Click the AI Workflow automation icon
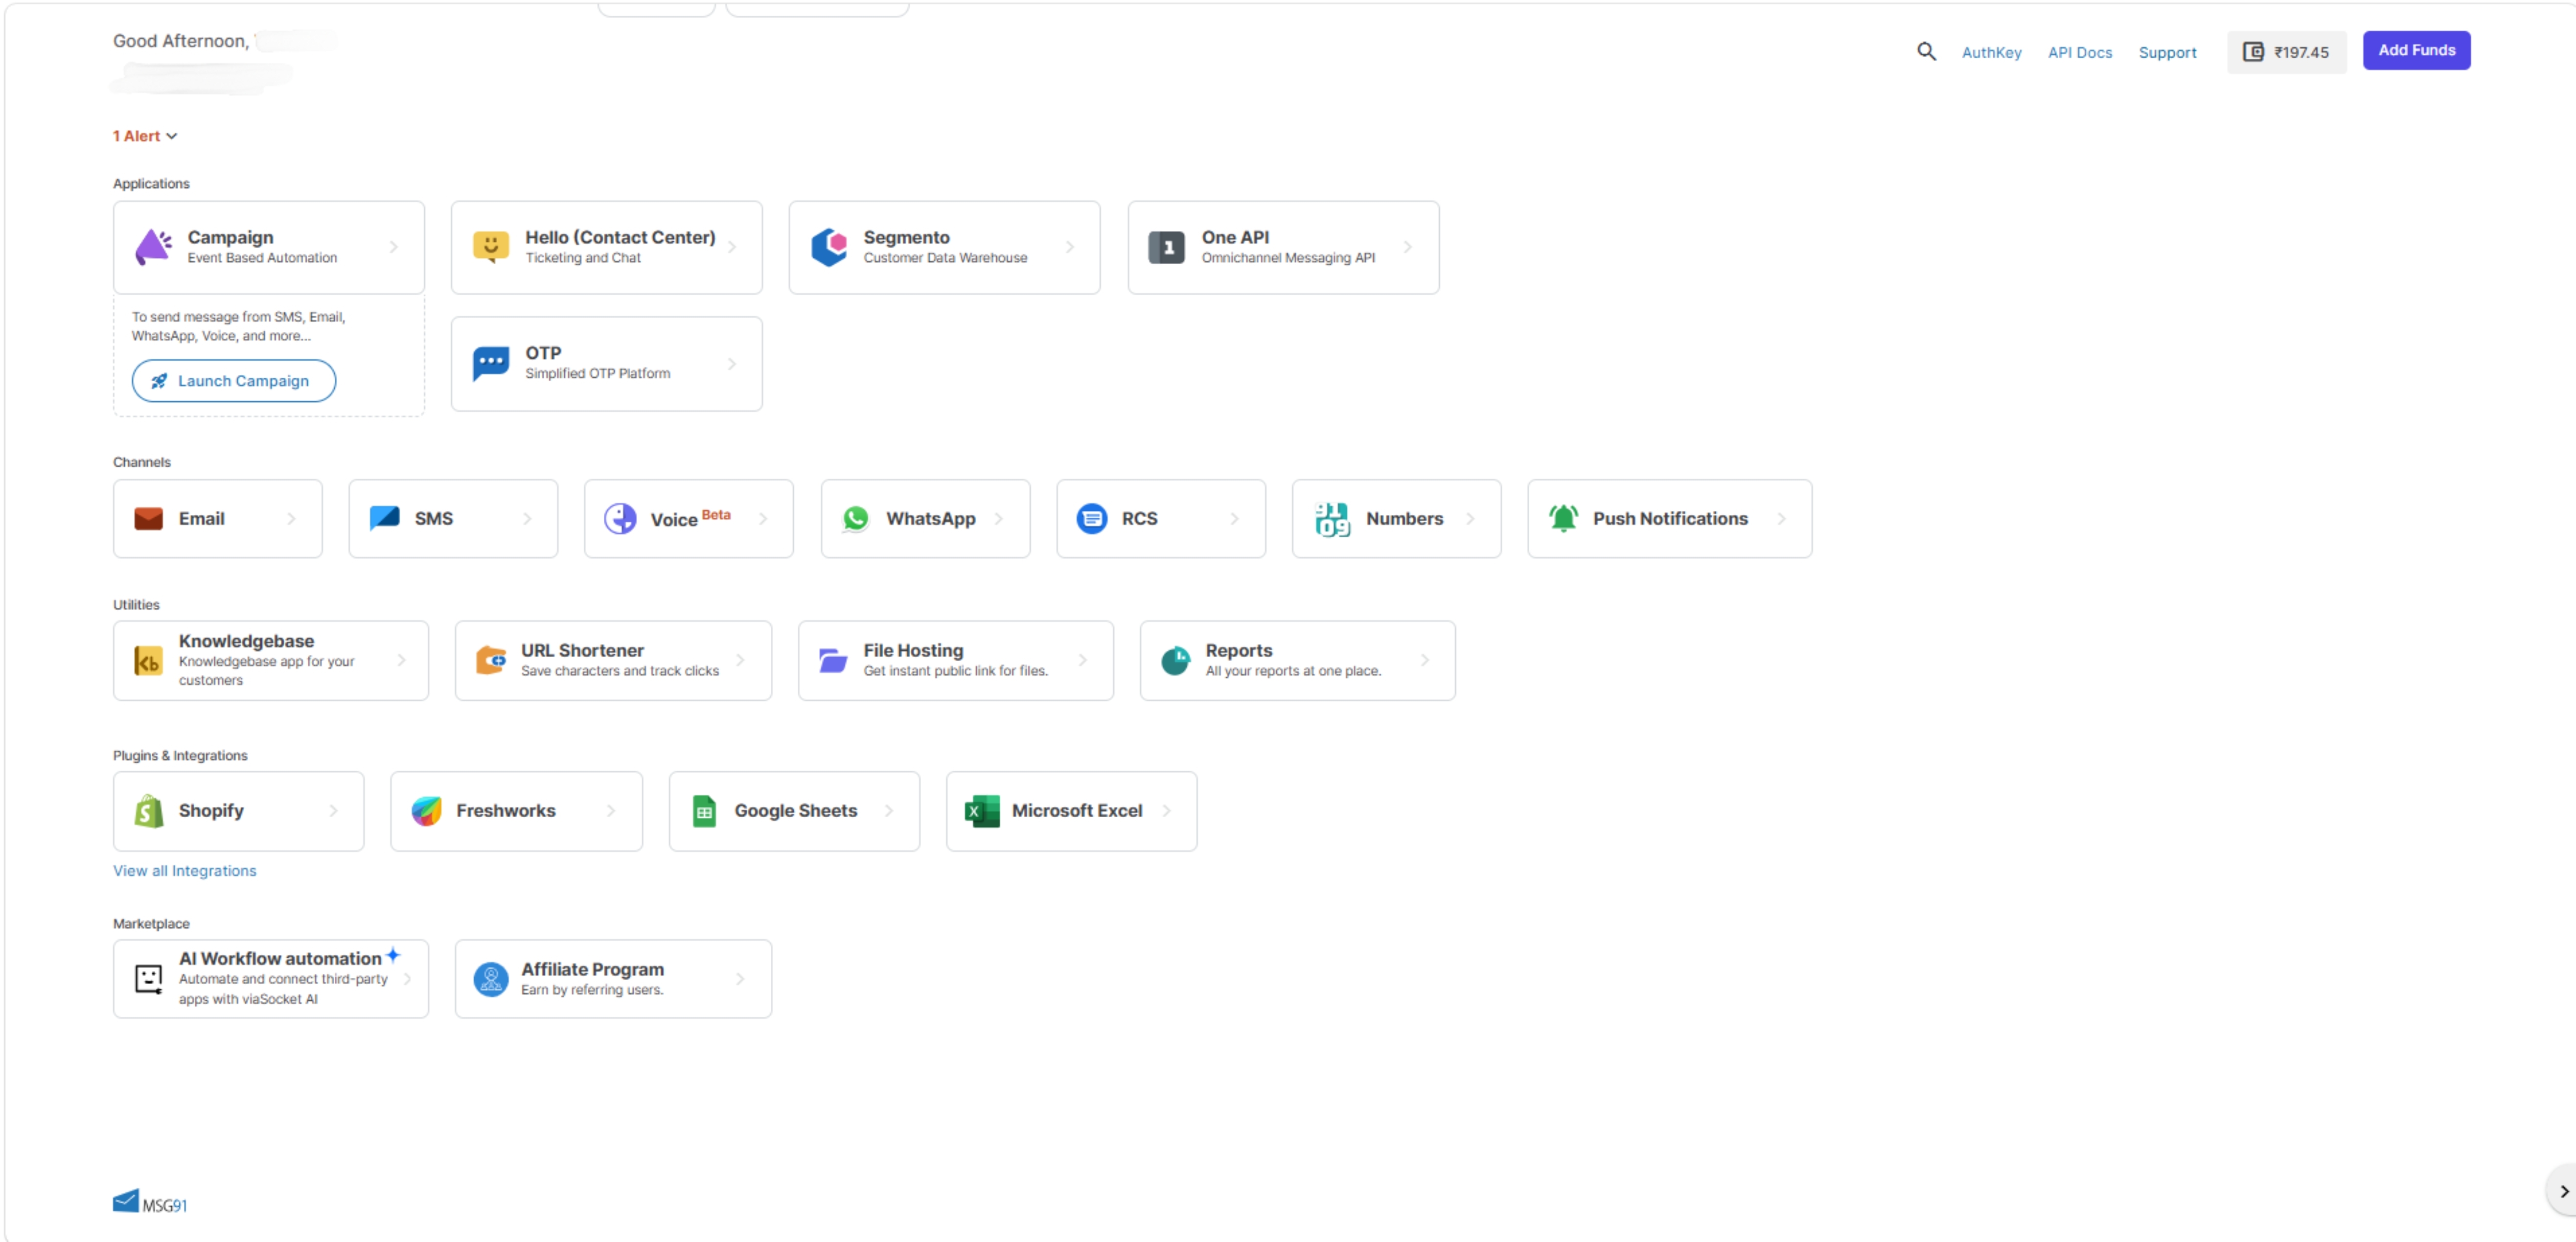The height and width of the screenshot is (1242, 2576). tap(148, 979)
